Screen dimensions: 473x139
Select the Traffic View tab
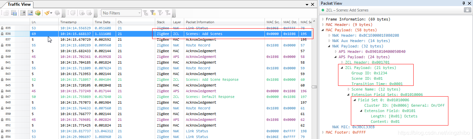pyautogui.click(x=19, y=4)
